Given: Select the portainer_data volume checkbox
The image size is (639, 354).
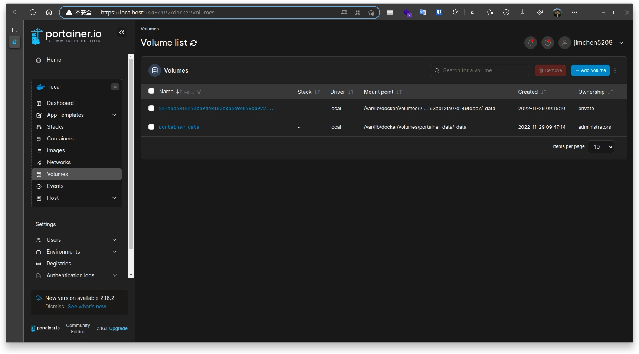Looking at the screenshot, I should [151, 127].
